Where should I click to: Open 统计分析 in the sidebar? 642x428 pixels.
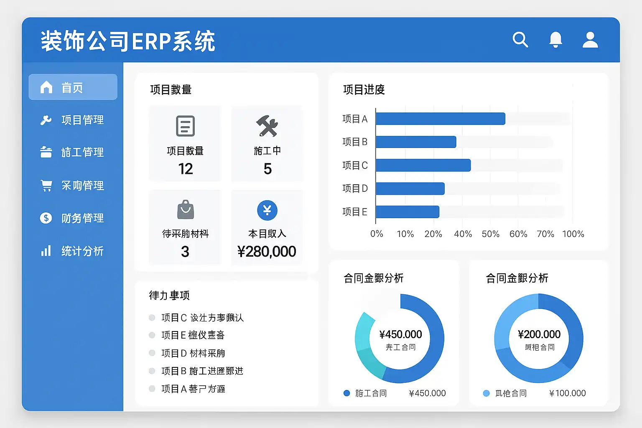pyautogui.click(x=73, y=251)
